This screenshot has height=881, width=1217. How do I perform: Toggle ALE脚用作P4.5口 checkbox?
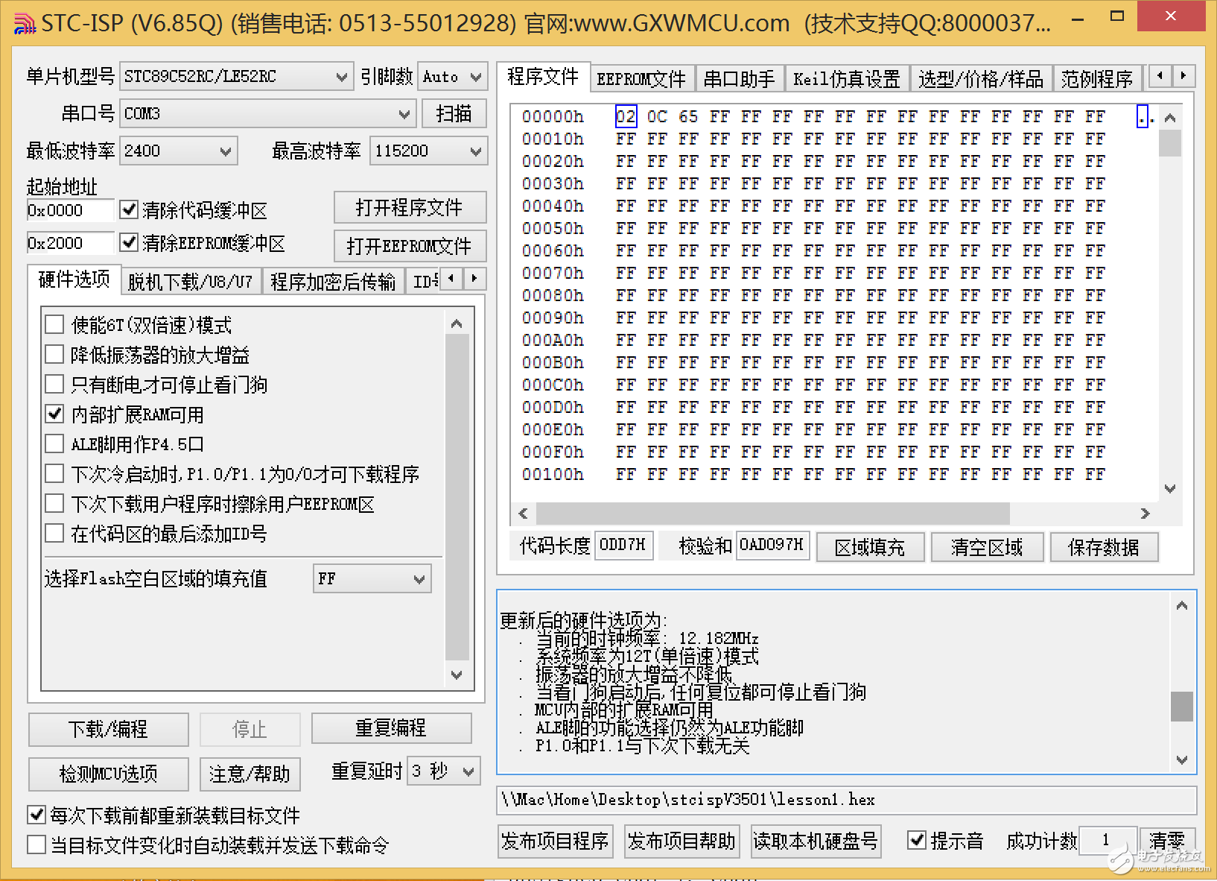pos(54,443)
